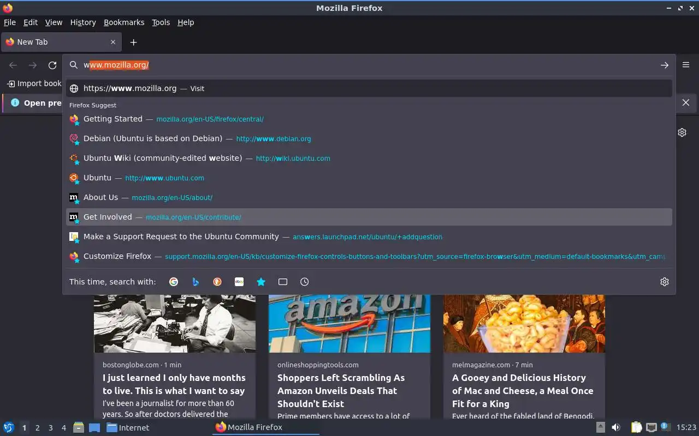Click the reload page button
699x436 pixels.
[52, 65]
